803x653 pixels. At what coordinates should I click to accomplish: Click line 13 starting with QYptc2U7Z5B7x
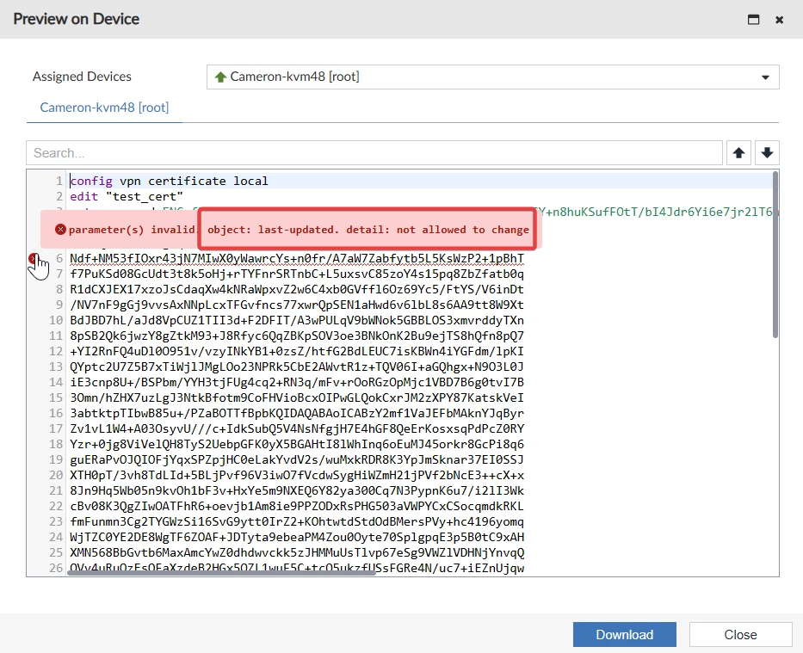(x=297, y=367)
